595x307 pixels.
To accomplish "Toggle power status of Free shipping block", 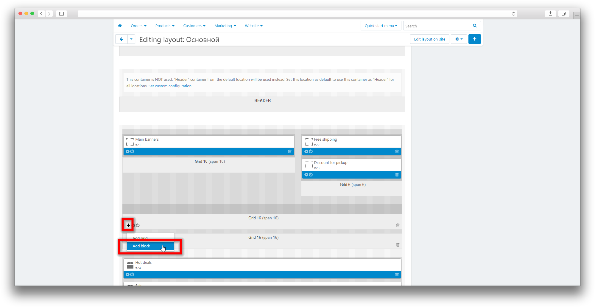I will [311, 151].
